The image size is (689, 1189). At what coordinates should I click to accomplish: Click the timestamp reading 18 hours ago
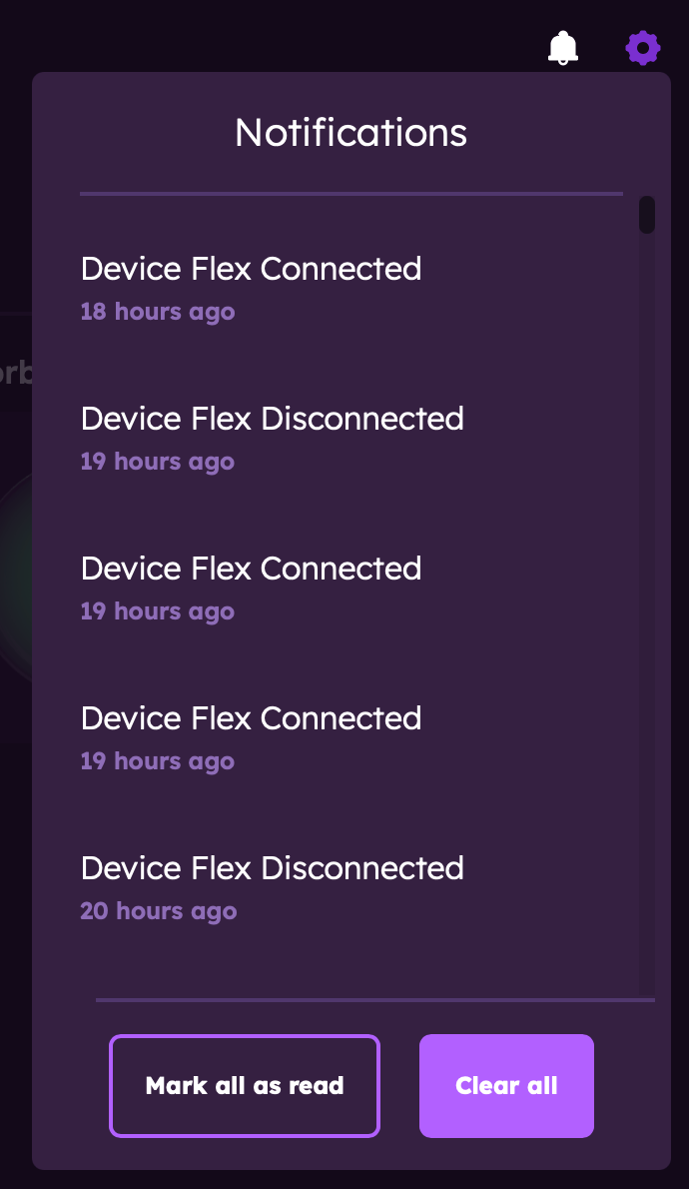click(x=157, y=312)
